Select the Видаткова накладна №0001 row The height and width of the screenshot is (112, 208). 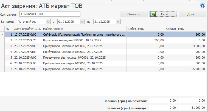pyautogui.click(x=84, y=40)
